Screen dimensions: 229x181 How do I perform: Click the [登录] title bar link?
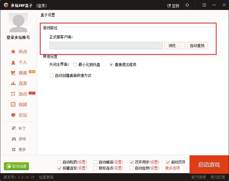pos(42,6)
